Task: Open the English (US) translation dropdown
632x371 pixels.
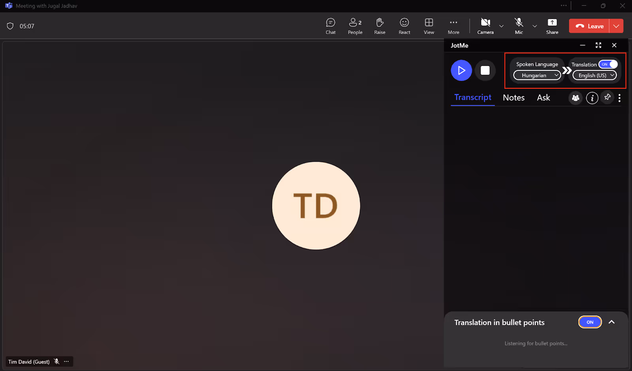Action: point(594,75)
